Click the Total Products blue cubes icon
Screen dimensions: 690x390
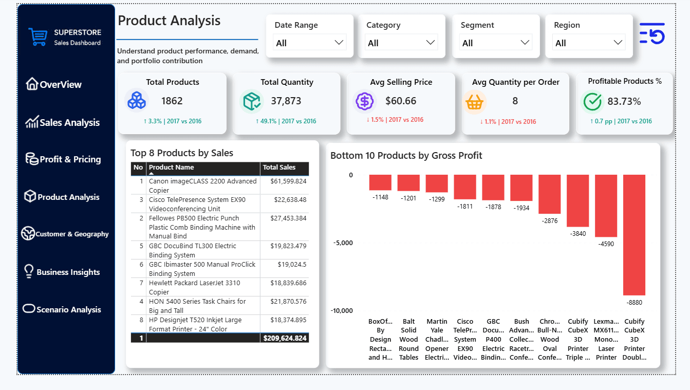click(x=137, y=101)
